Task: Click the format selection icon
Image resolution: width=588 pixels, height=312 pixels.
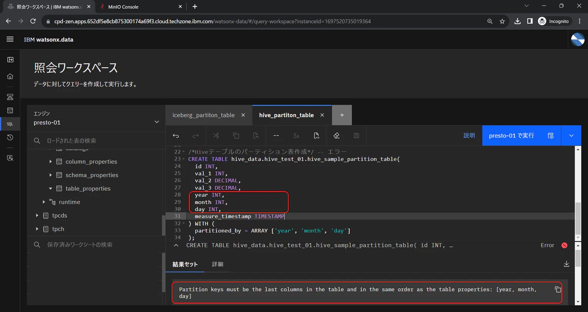Action: click(x=296, y=135)
